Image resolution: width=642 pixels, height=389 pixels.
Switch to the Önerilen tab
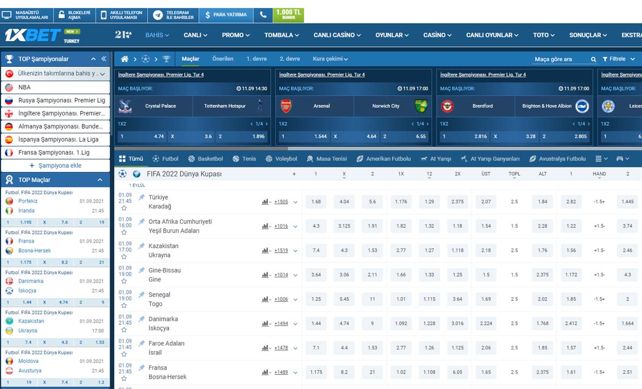pos(223,59)
